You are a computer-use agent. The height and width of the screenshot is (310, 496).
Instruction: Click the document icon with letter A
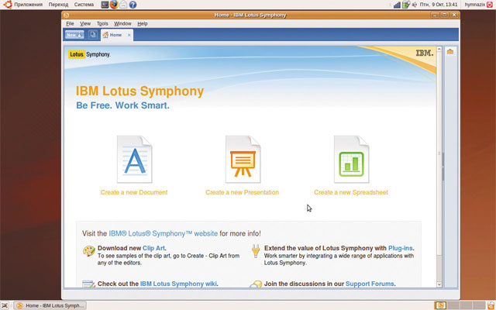pos(134,159)
